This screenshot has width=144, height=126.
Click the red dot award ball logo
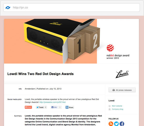tap(110, 48)
